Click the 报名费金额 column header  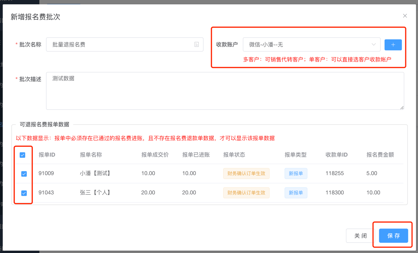coord(380,155)
